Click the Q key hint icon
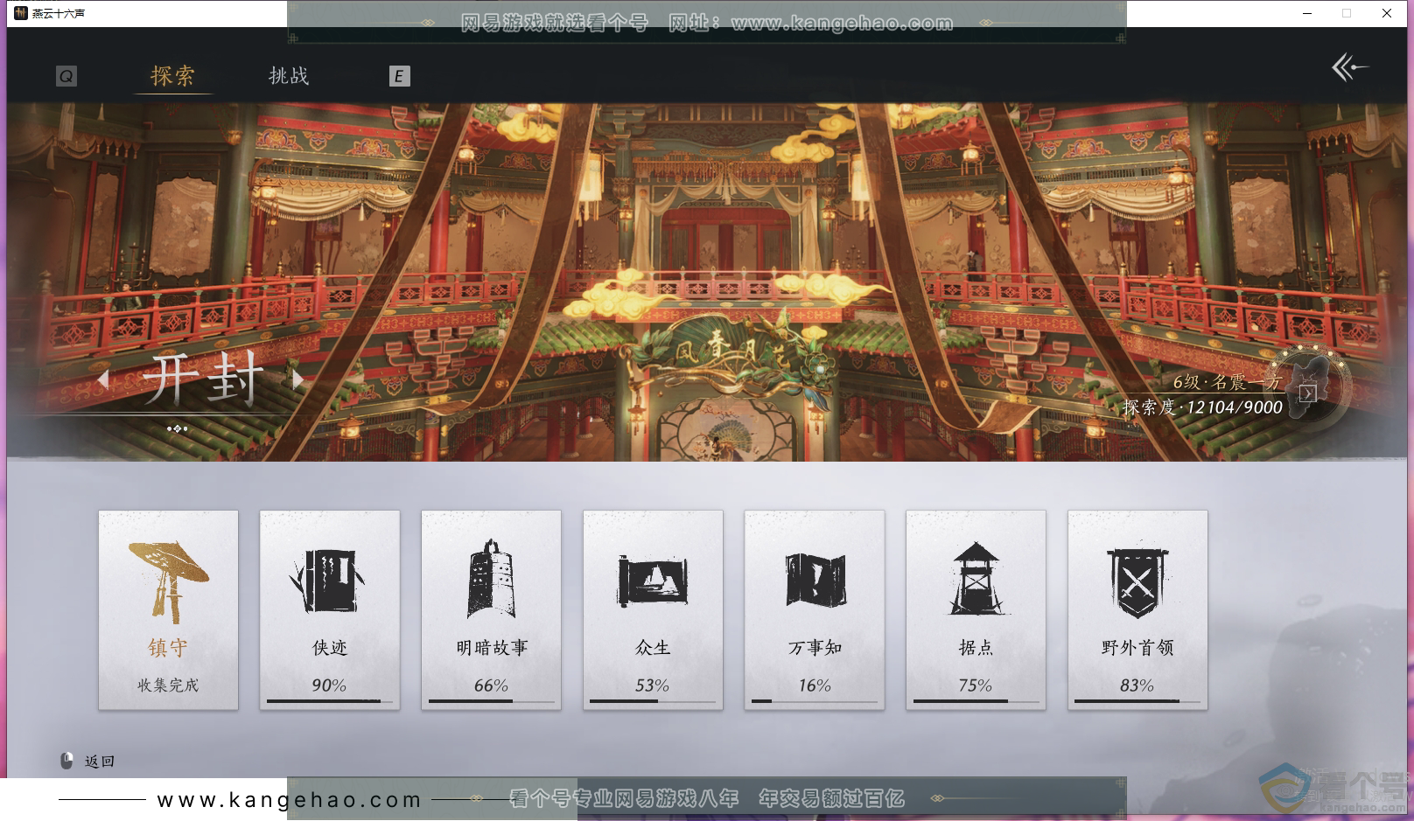The image size is (1414, 821). click(66, 77)
